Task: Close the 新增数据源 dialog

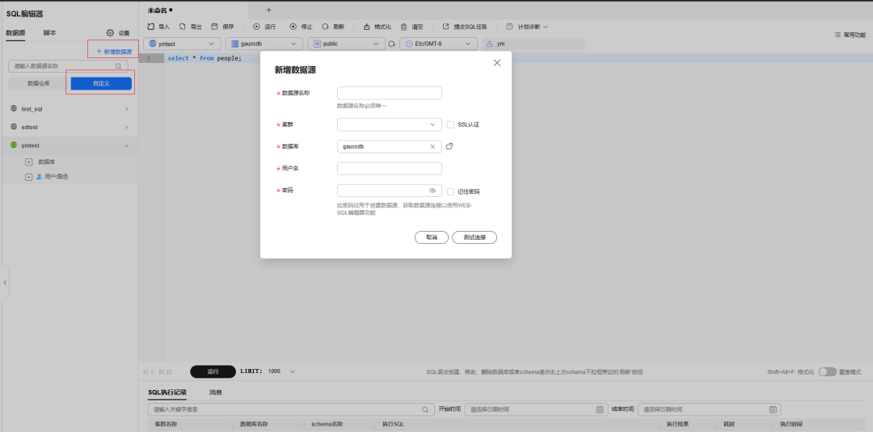Action: pos(497,63)
